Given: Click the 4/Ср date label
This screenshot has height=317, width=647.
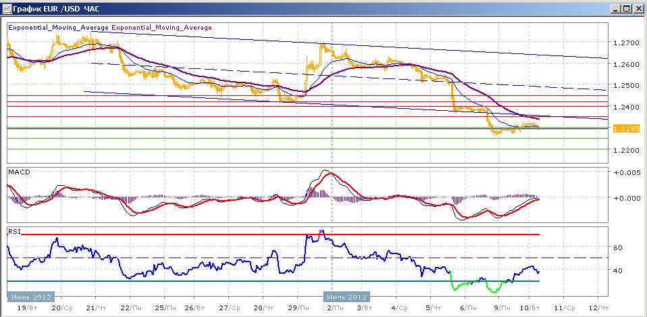Looking at the screenshot, I should pyautogui.click(x=398, y=308).
